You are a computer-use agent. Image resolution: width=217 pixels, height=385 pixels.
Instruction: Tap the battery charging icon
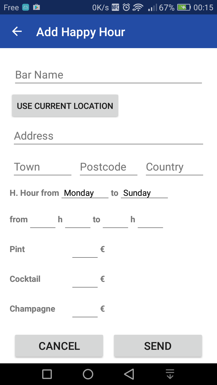184,7
